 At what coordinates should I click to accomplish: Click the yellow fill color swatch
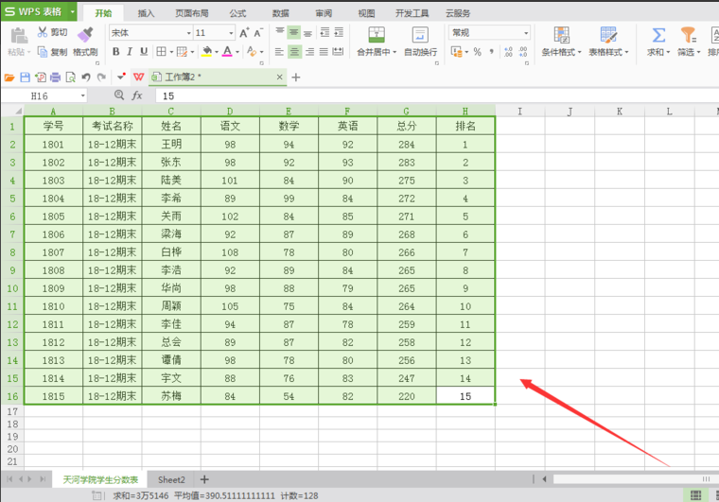[207, 52]
